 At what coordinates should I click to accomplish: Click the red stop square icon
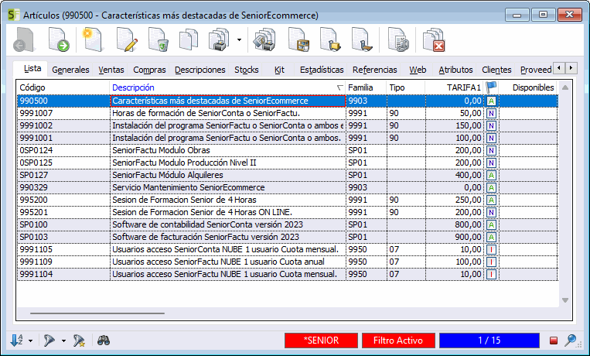(x=553, y=341)
